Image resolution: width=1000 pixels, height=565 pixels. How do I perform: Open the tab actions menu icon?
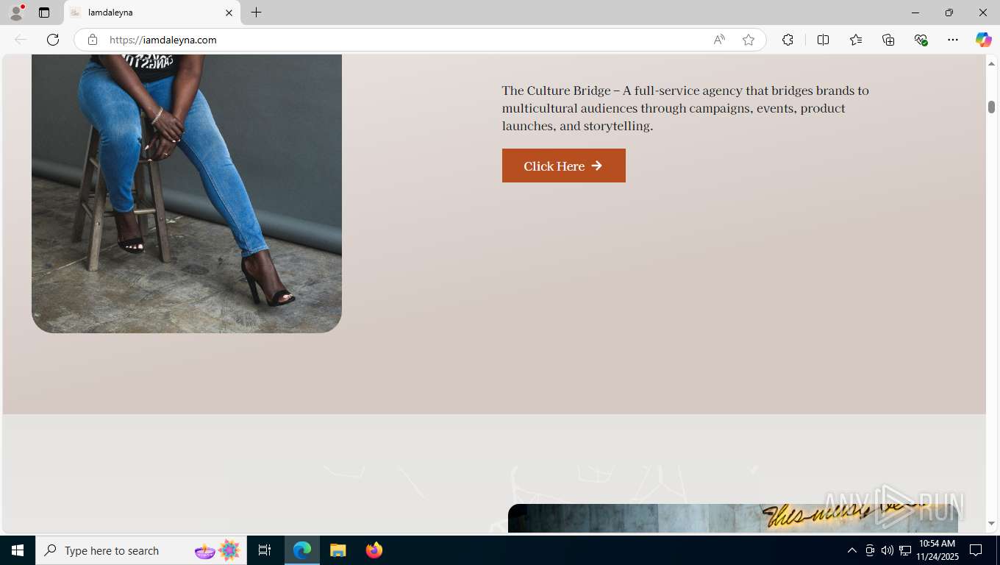[x=44, y=13]
